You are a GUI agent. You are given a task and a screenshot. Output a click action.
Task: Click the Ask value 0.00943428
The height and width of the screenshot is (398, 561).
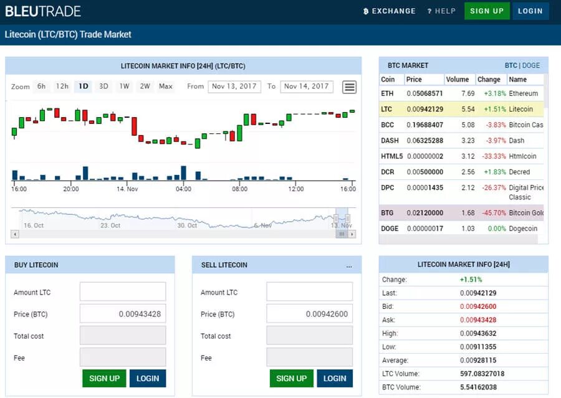coord(478,320)
